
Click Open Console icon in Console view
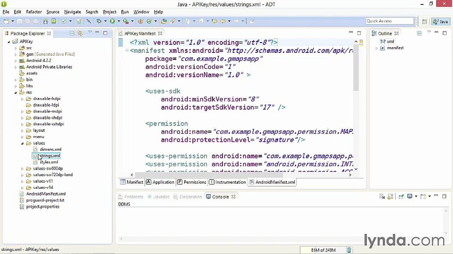[x=423, y=196]
